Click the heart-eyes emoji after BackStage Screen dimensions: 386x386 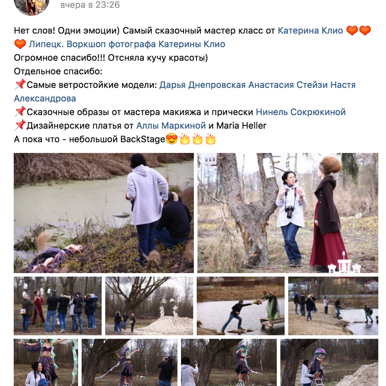(x=172, y=139)
